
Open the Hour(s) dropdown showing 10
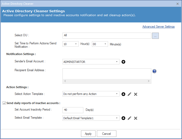71,44
